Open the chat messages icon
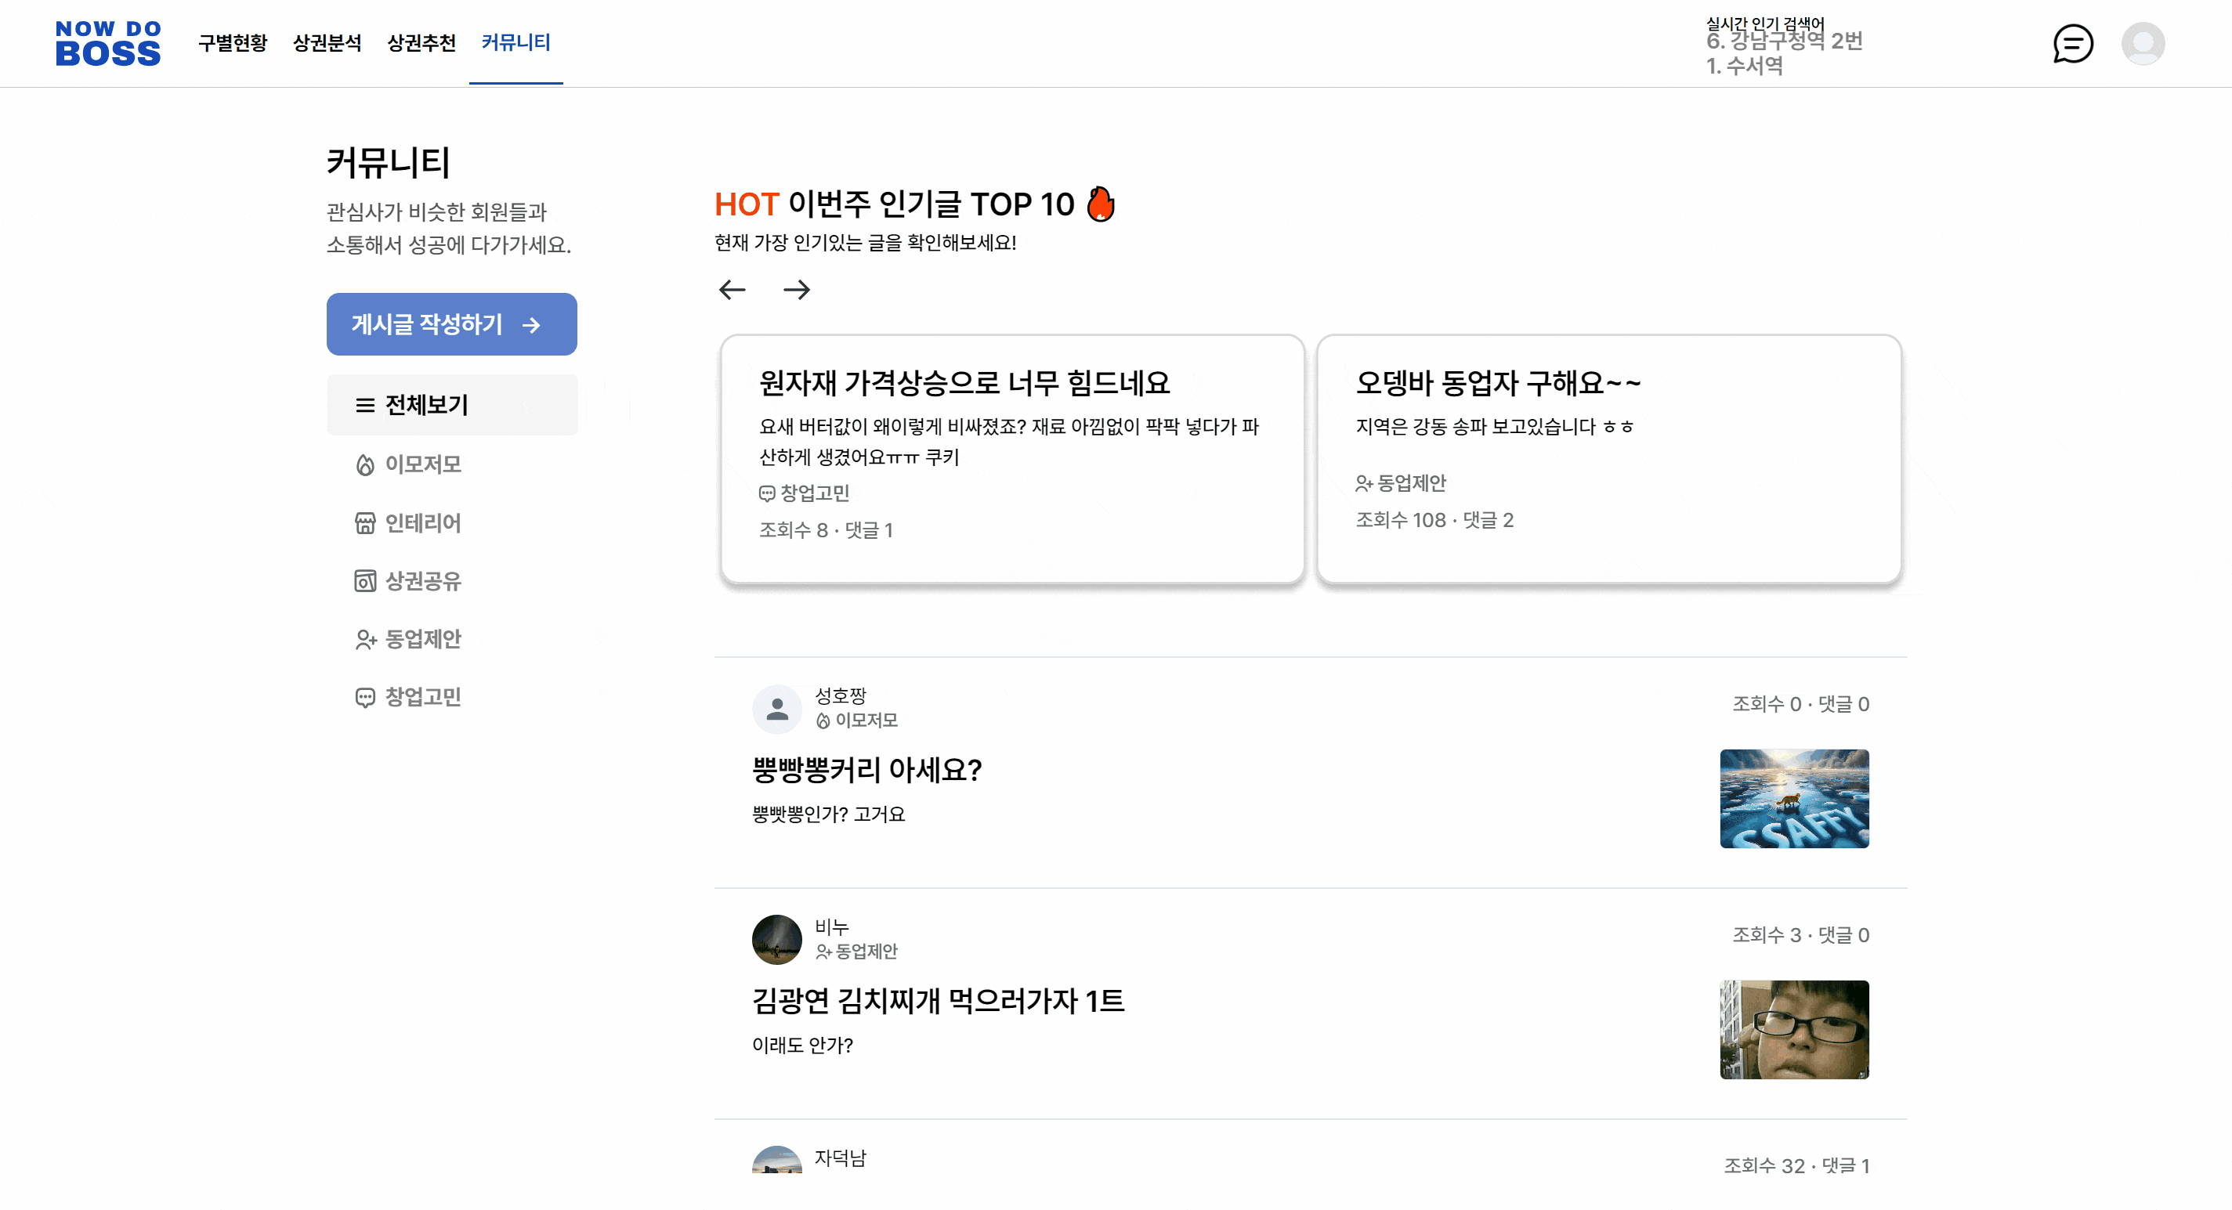 point(2073,43)
